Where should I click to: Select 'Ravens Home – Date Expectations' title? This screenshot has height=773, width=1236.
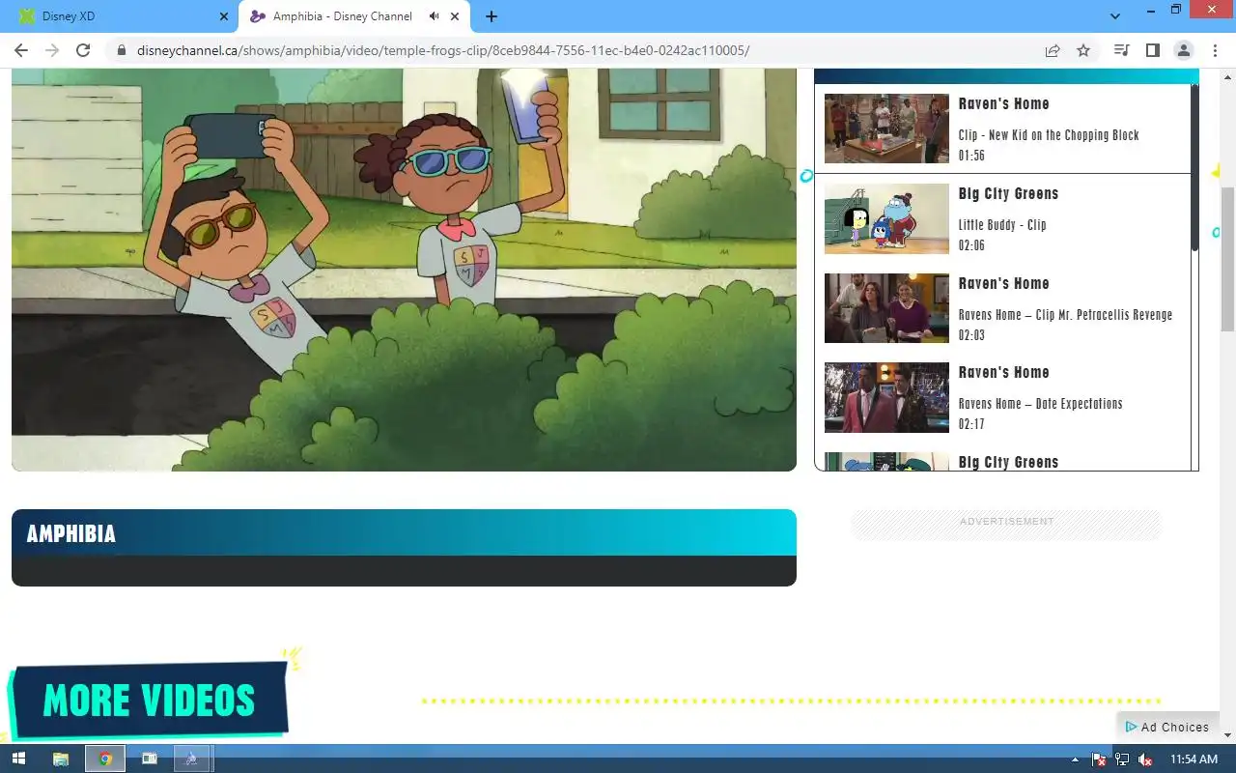click(x=1040, y=404)
